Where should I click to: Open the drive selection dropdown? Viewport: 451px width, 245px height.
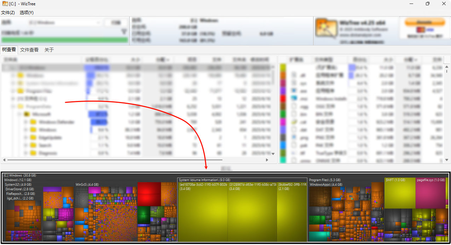point(98,23)
